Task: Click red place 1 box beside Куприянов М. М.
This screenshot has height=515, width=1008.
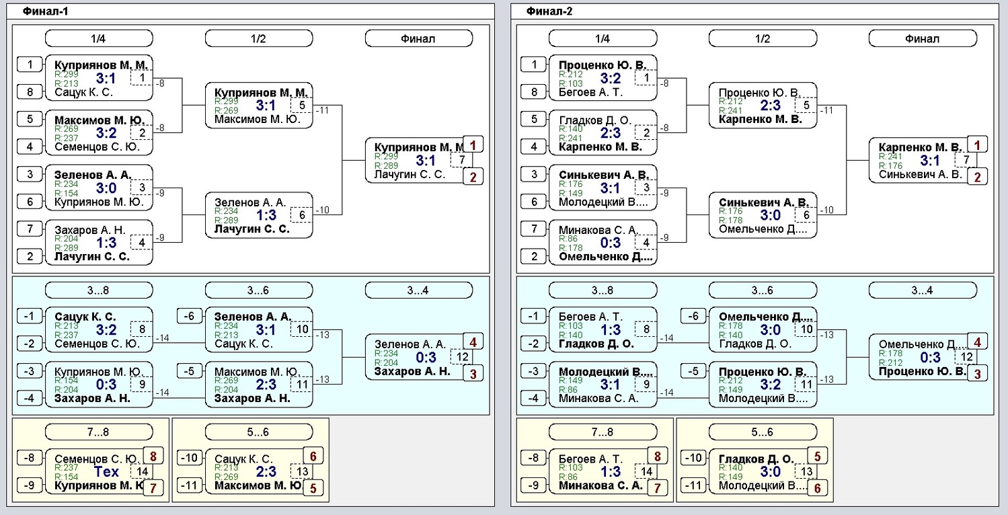Action: [473, 145]
